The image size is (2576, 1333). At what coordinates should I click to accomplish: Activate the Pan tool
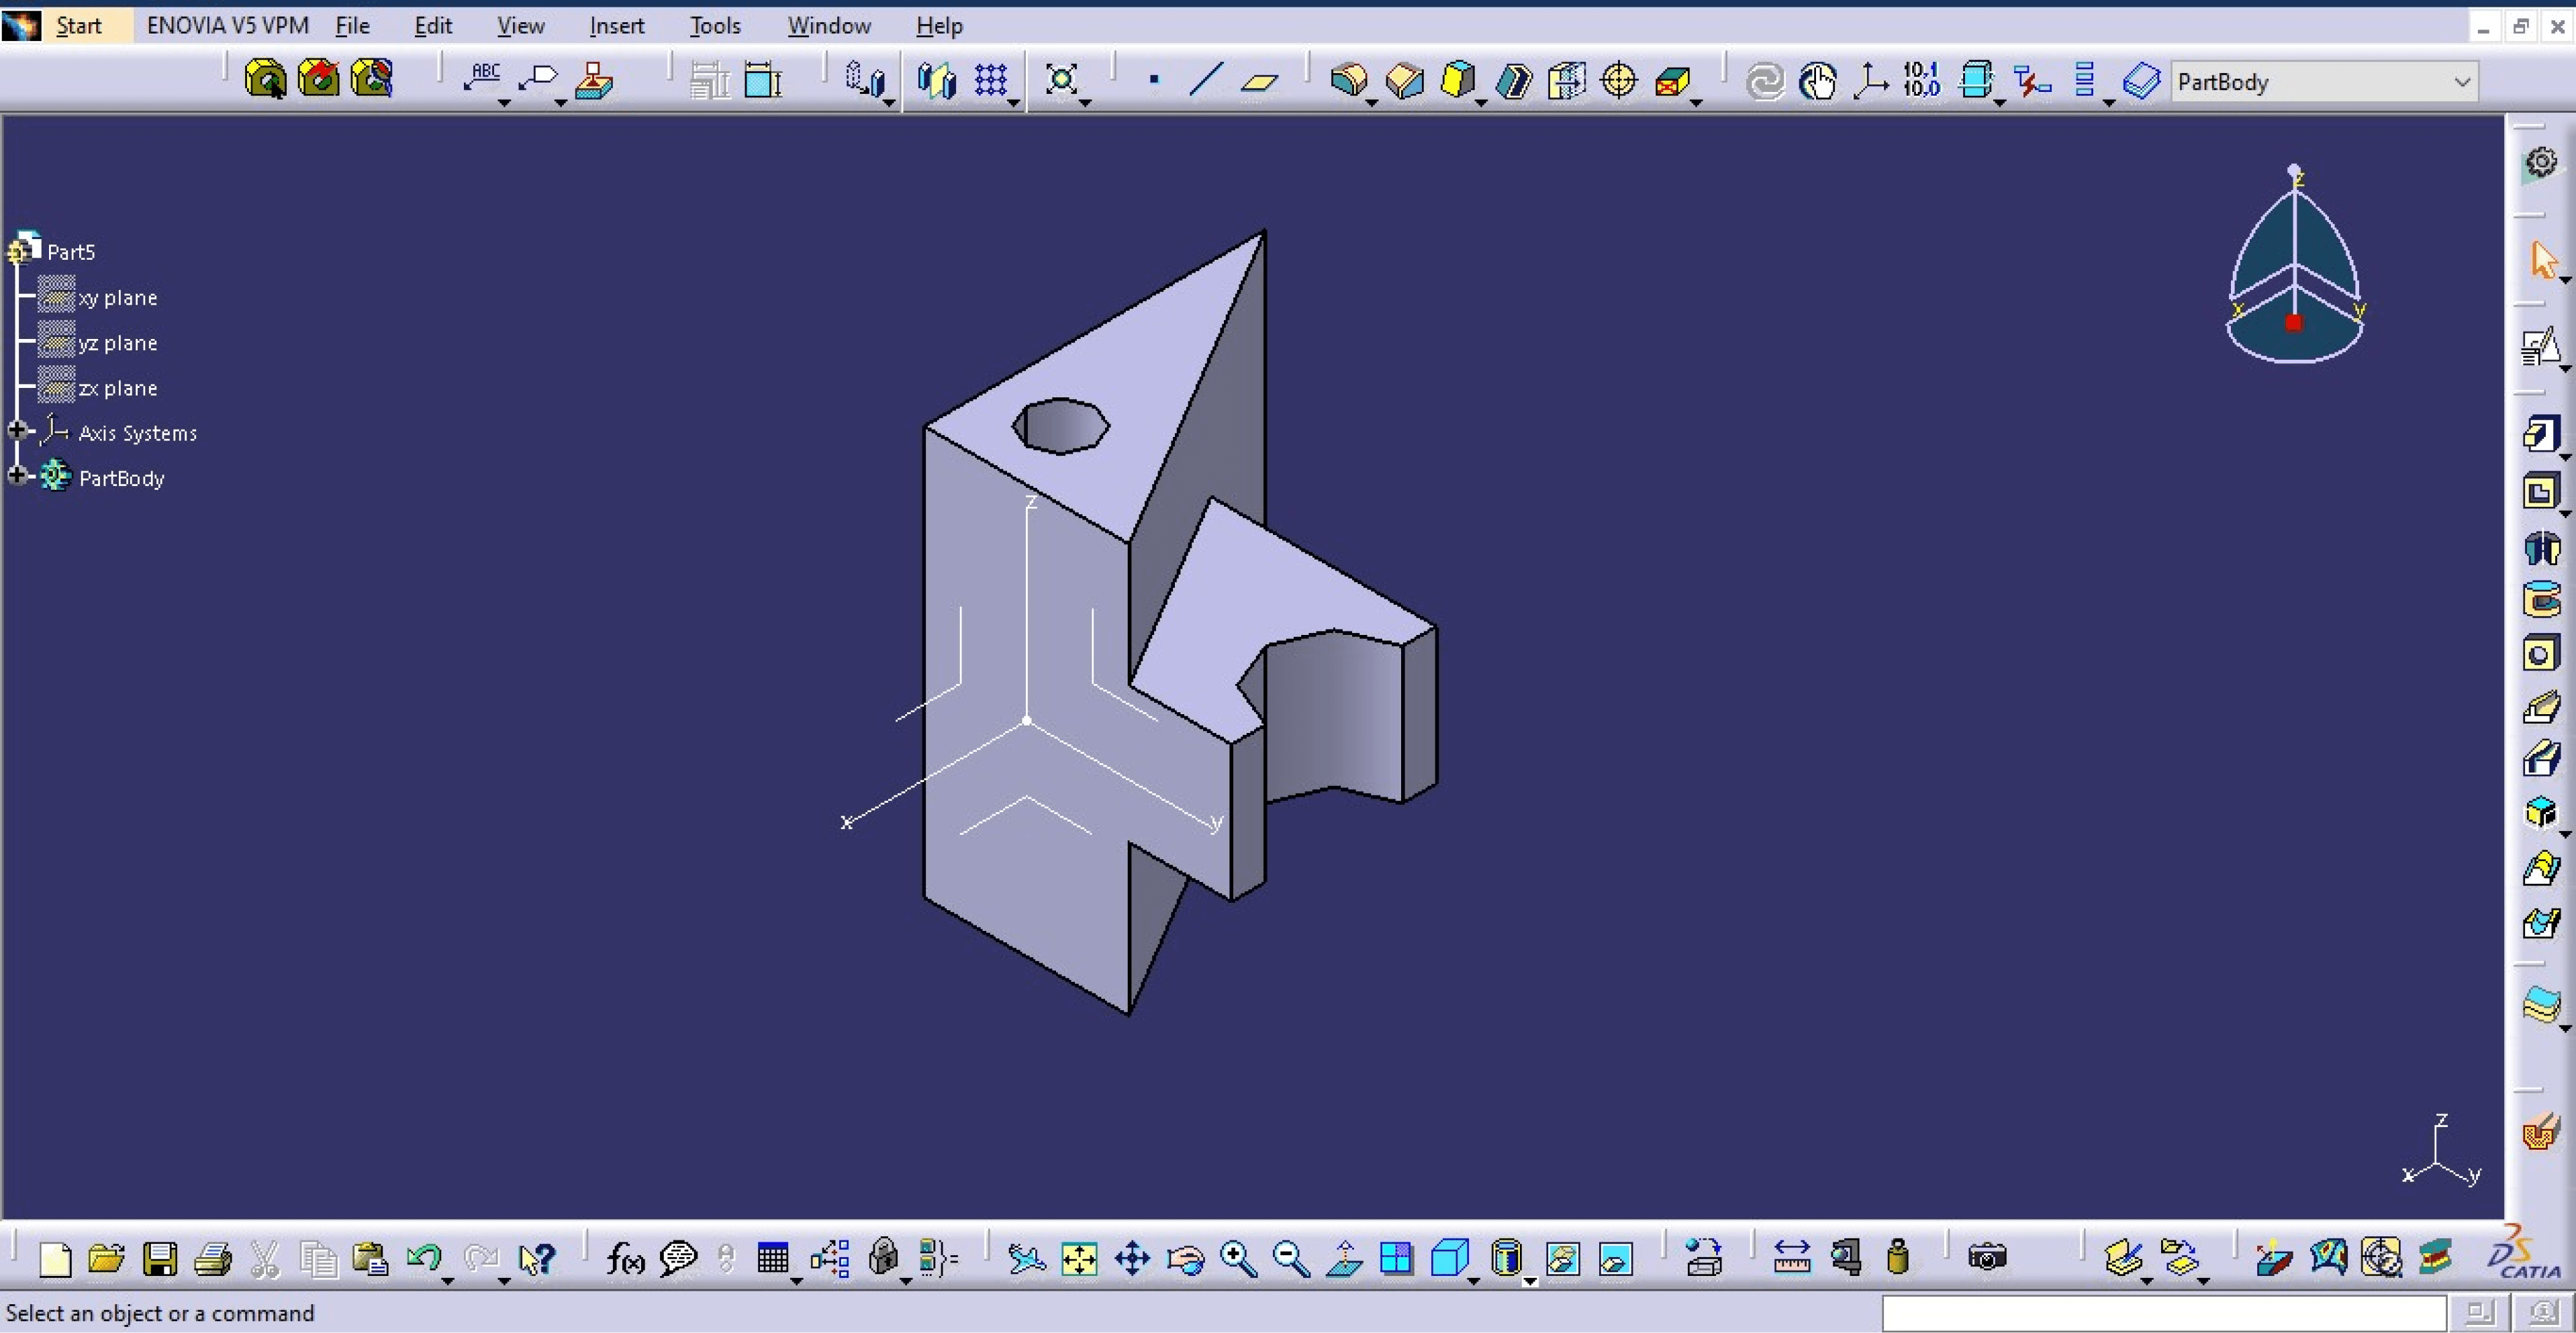[x=1132, y=1258]
